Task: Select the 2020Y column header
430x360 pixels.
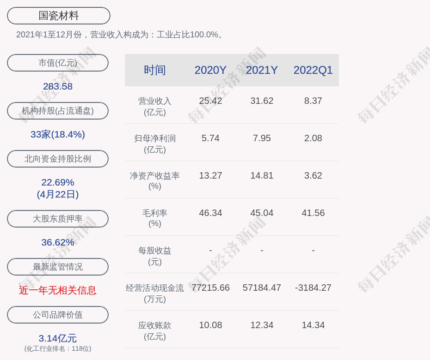Action: point(210,70)
